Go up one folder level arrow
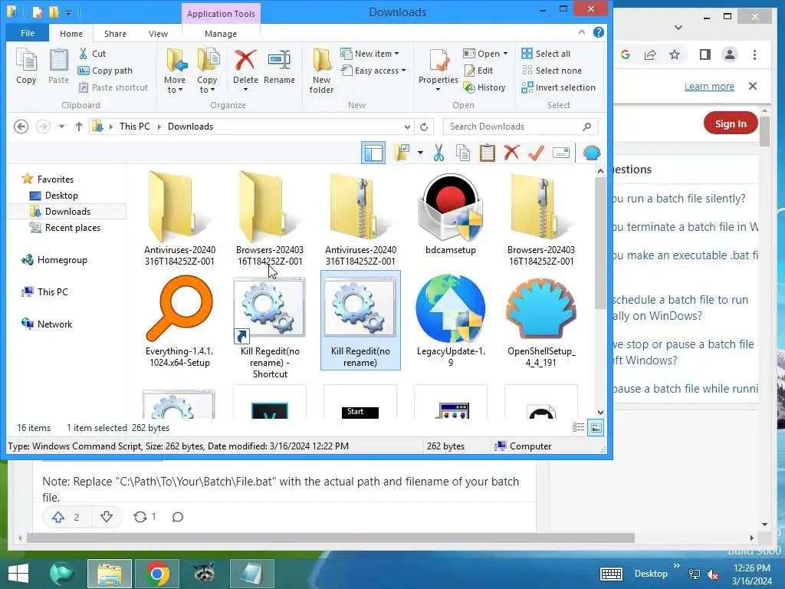Image resolution: width=785 pixels, height=589 pixels. coord(79,127)
